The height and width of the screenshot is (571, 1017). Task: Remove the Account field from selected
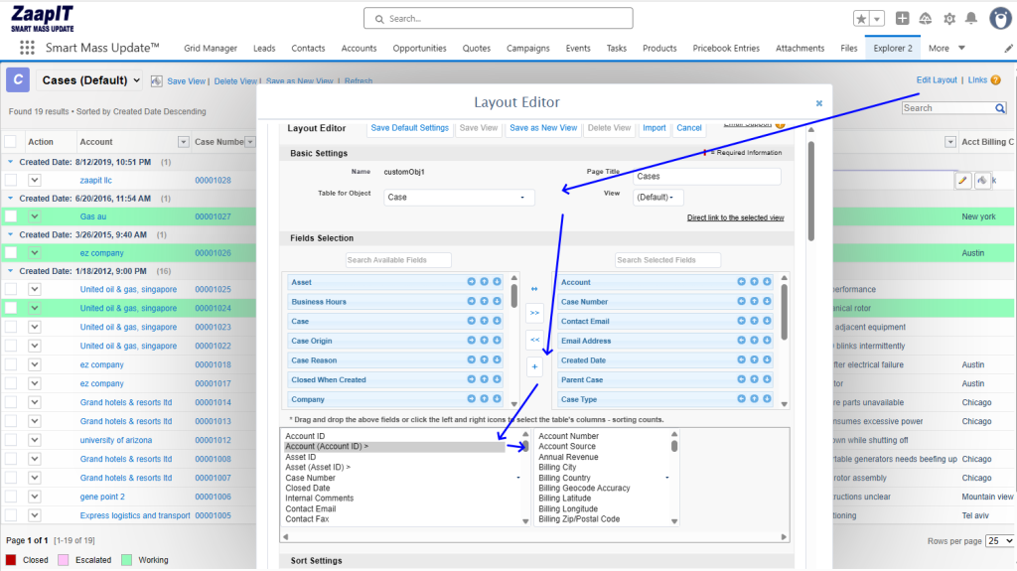[741, 282]
